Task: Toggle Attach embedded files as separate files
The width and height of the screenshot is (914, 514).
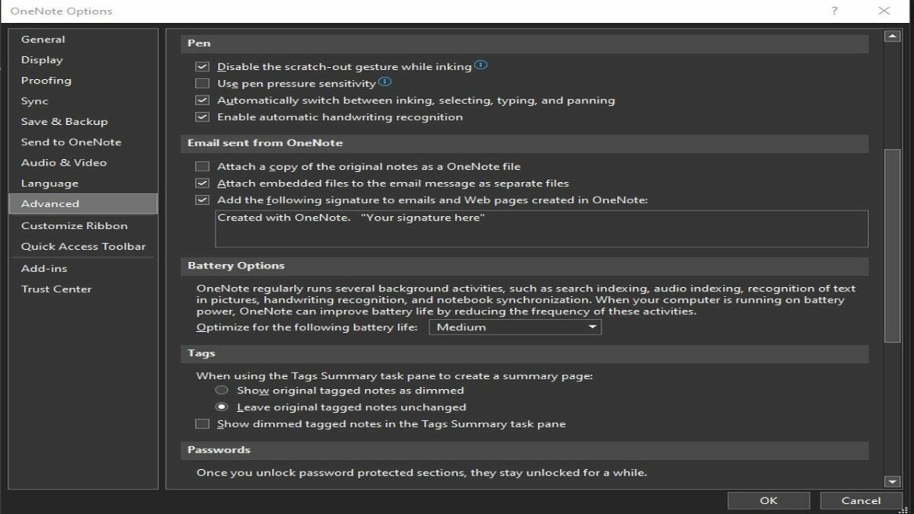Action: pyautogui.click(x=202, y=184)
